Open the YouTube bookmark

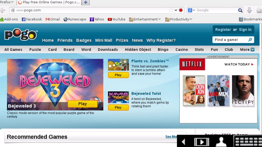[116, 19]
